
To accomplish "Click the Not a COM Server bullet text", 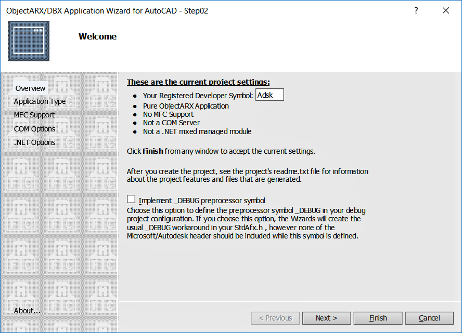I will [172, 123].
